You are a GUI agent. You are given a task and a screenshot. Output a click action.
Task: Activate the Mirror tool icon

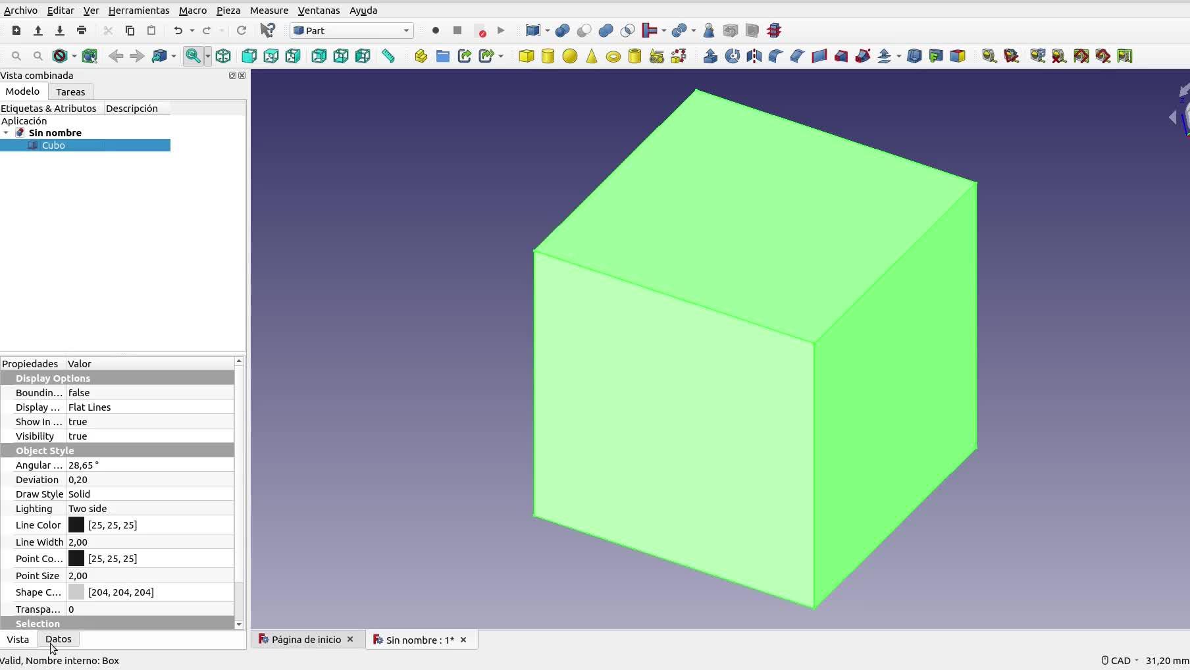pos(754,56)
